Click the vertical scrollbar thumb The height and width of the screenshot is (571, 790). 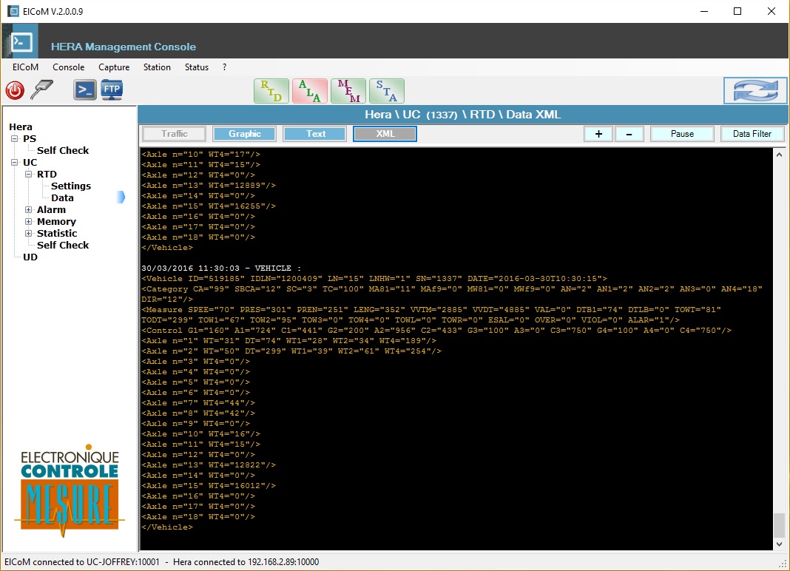(779, 525)
